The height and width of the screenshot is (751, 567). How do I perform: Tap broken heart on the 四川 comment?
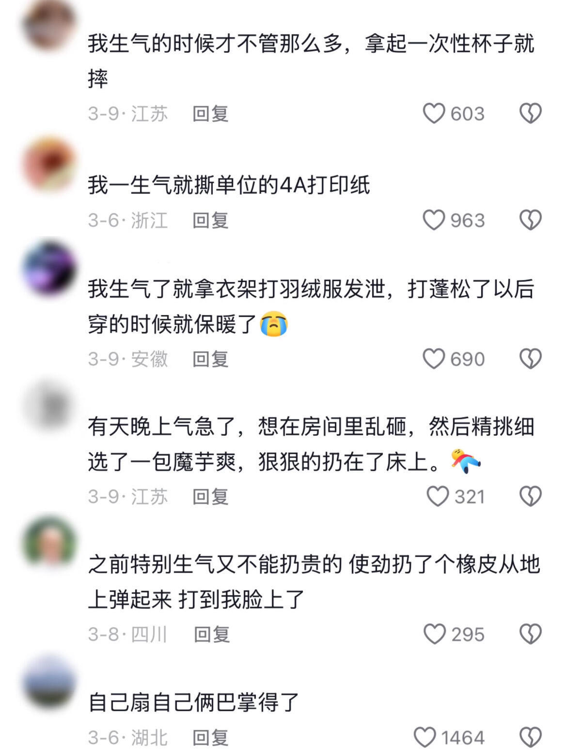tap(531, 634)
